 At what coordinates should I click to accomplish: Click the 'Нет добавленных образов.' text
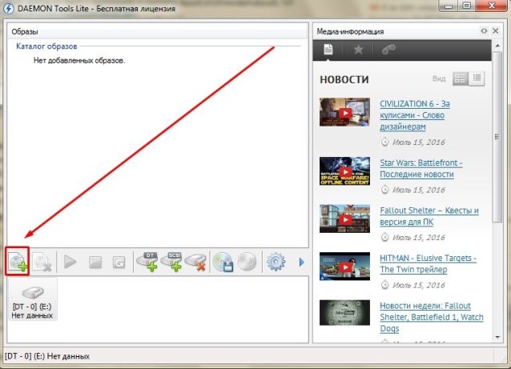pos(79,60)
